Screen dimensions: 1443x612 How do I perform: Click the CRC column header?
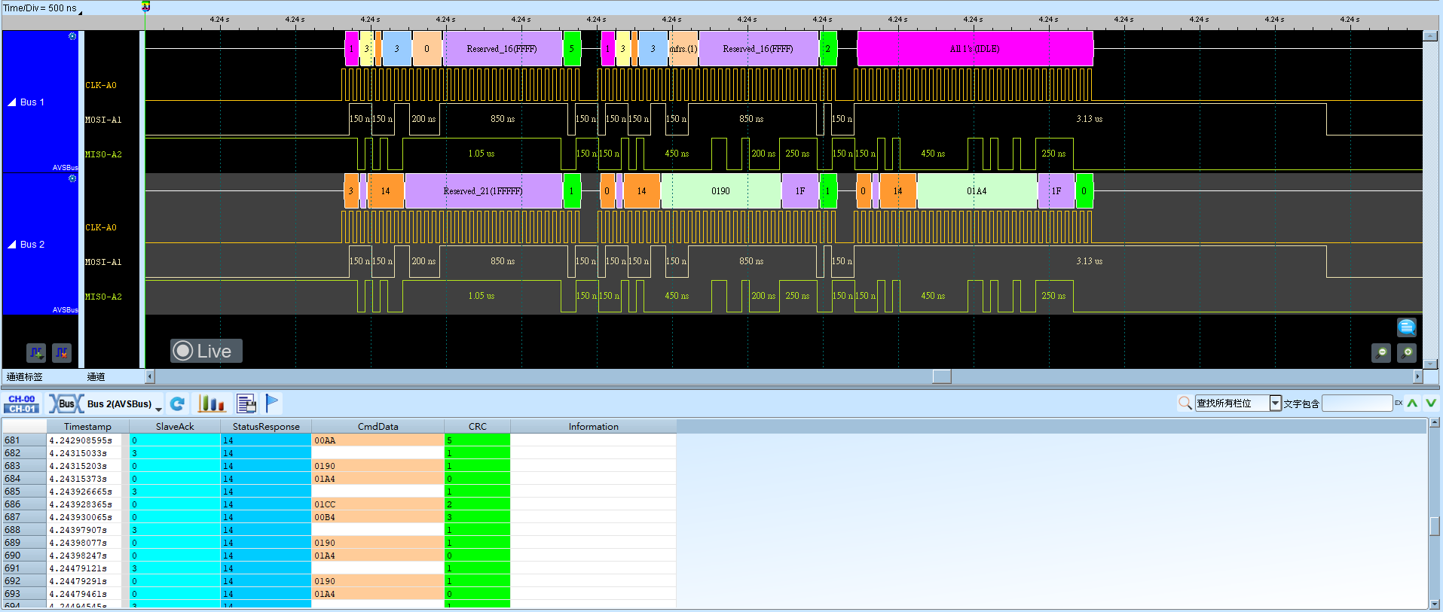478,426
